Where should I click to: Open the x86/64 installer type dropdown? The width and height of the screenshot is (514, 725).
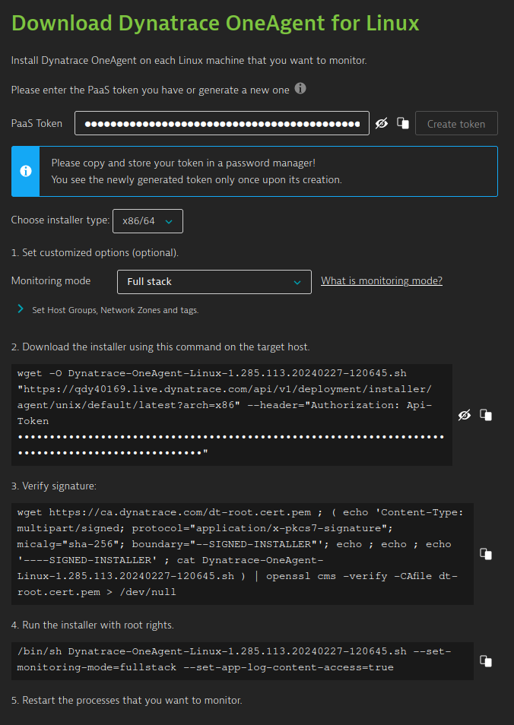point(148,221)
